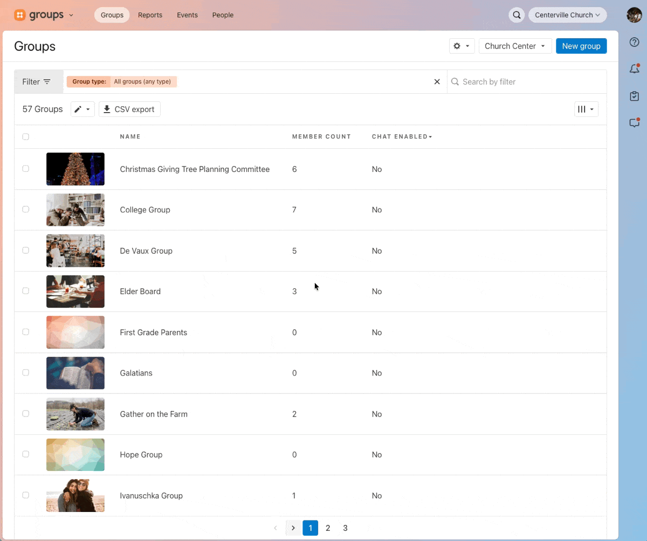
Task: Open the Gather on the Farm thumbnail
Action: tap(75, 414)
